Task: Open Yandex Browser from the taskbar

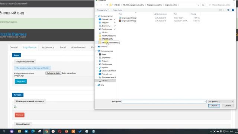Action: pos(53,131)
